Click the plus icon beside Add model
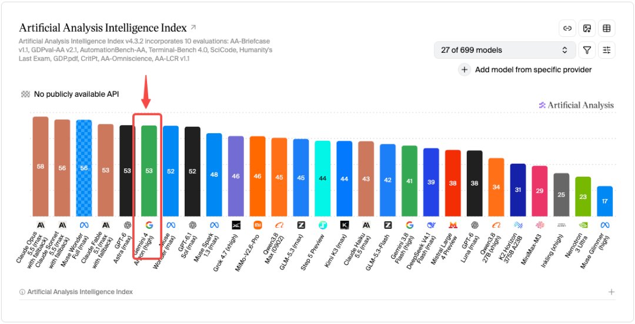The width and height of the screenshot is (635, 324). 464,70
